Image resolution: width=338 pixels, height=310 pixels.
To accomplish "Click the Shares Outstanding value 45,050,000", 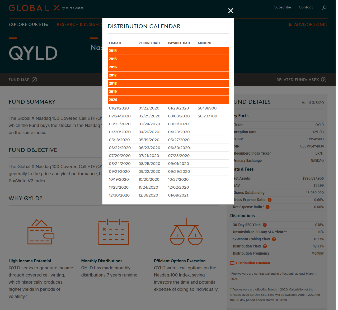I will 315,193.
